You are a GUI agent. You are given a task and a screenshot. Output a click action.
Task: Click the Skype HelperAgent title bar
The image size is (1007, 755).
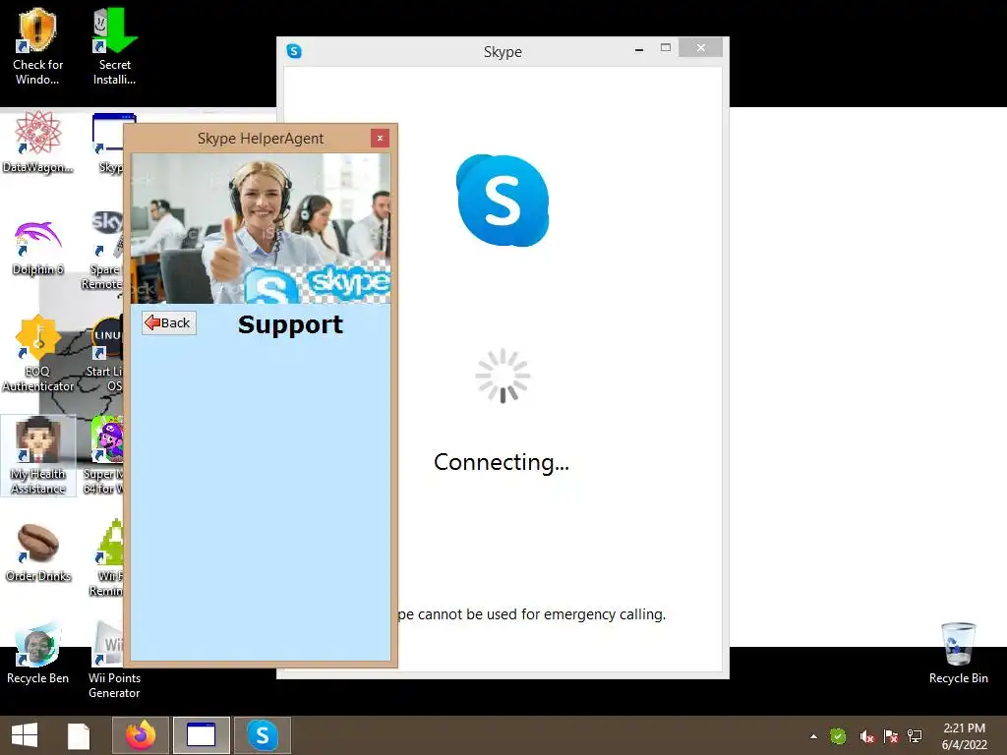click(x=260, y=138)
